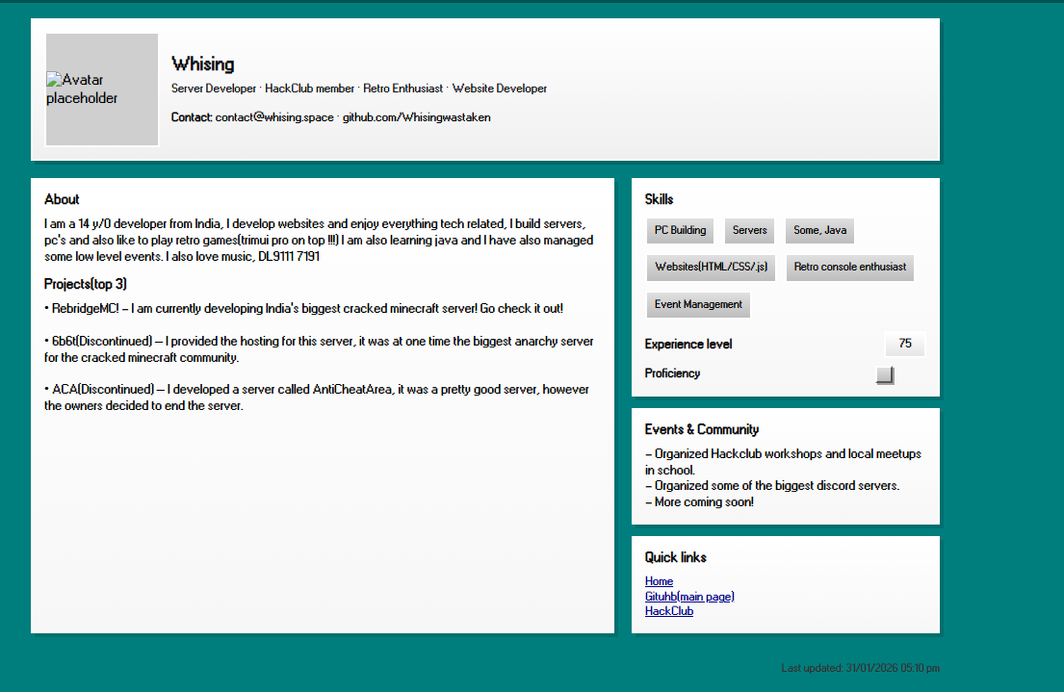Click the github.com/Whisingwastaken contact text
Image resolution: width=1064 pixels, height=692 pixels.
click(416, 117)
